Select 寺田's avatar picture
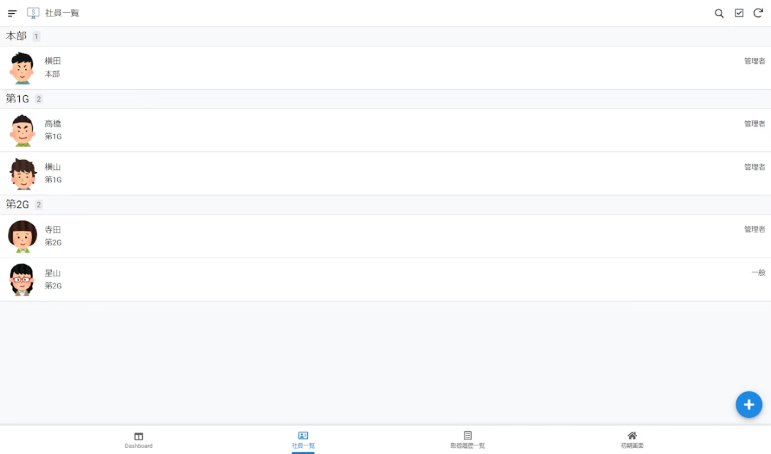 pyautogui.click(x=22, y=236)
